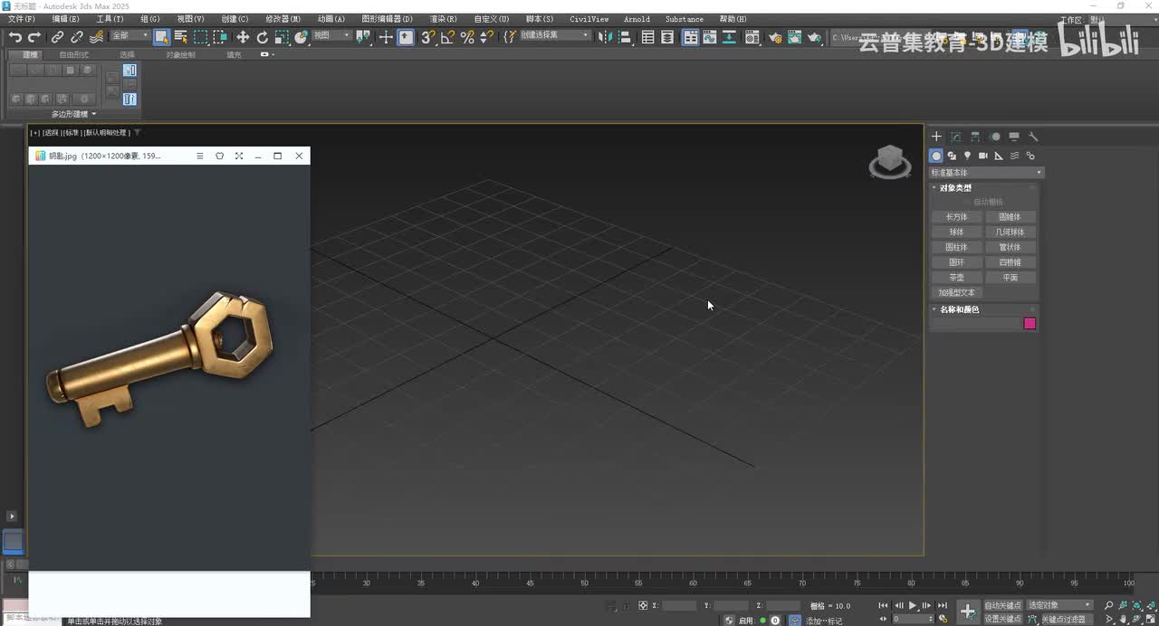Collapse the 对象类型 rollout
This screenshot has width=1159, height=626.
point(955,188)
